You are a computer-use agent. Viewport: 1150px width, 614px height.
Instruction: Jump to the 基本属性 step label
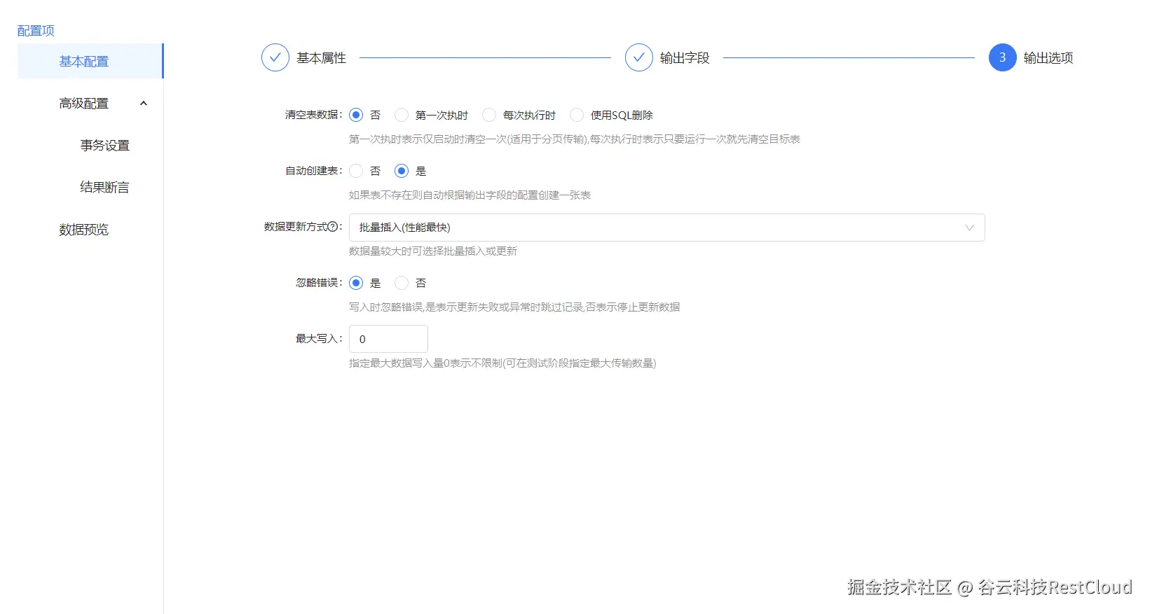point(321,58)
